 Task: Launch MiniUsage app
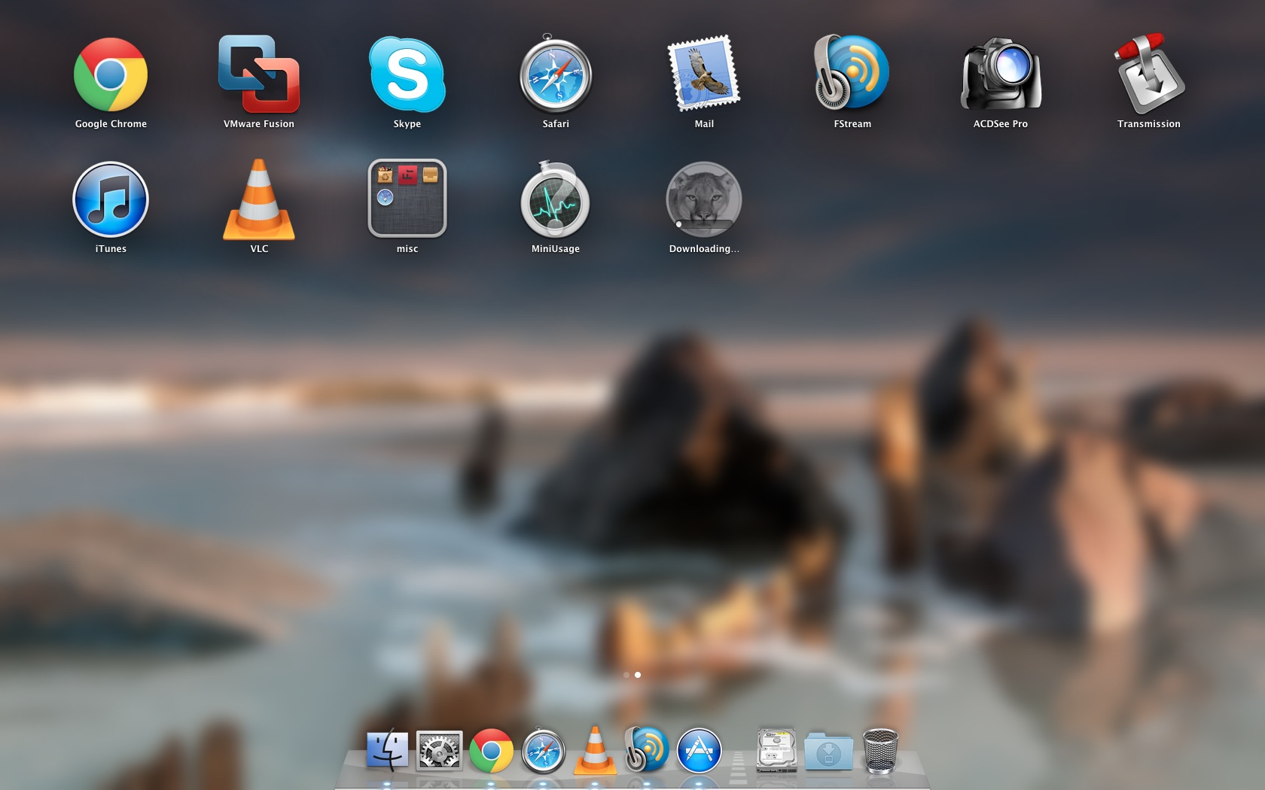coord(556,199)
